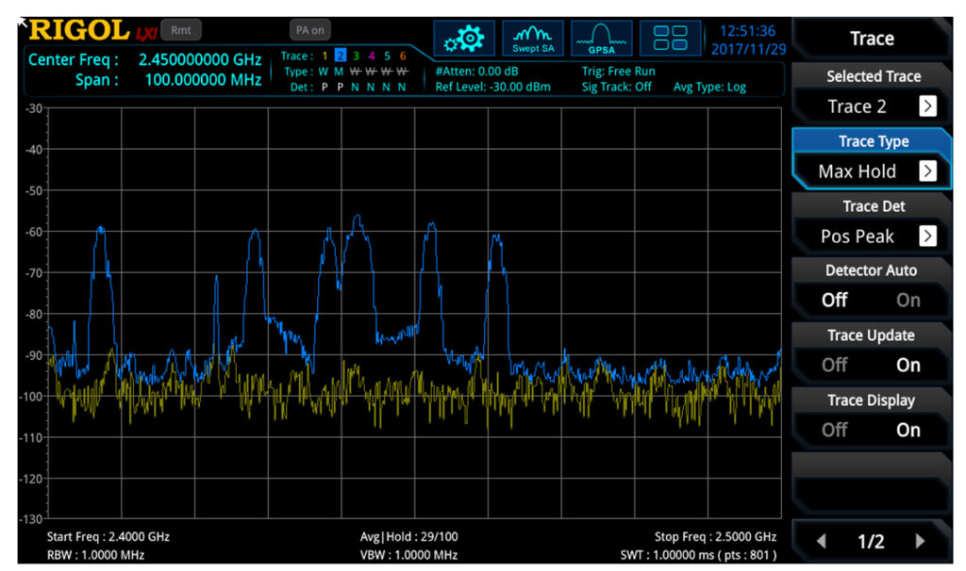Open the system settings gear icon

(x=464, y=38)
